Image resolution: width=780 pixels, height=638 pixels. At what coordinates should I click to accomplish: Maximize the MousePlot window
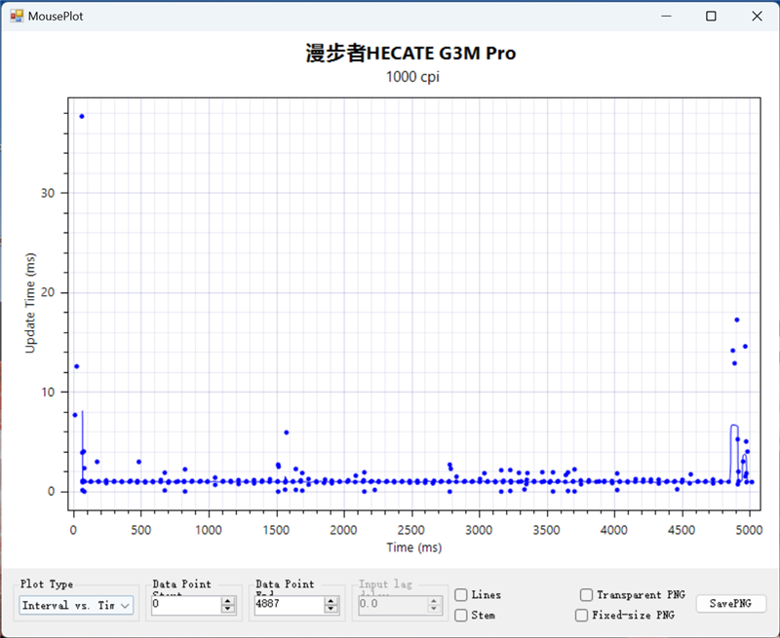[712, 16]
